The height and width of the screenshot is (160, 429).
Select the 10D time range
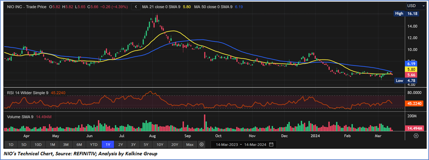coord(38,144)
